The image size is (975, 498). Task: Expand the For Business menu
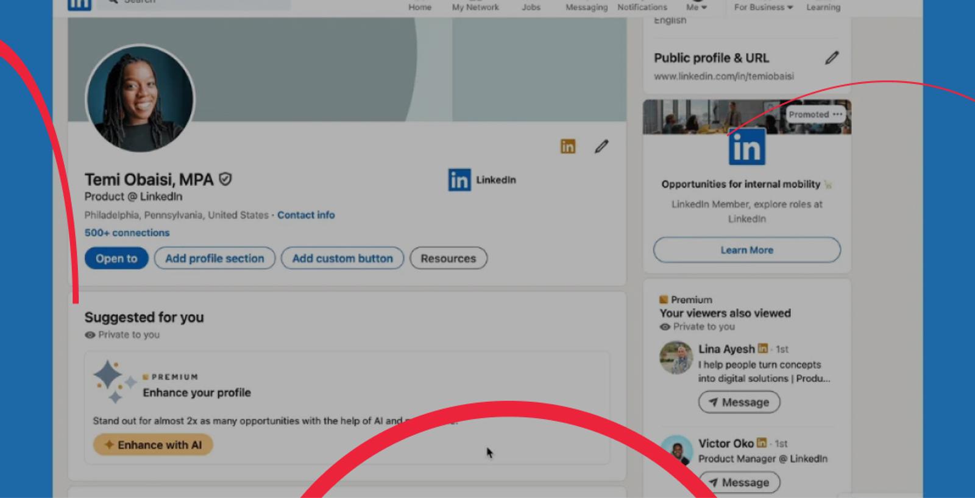pos(764,7)
